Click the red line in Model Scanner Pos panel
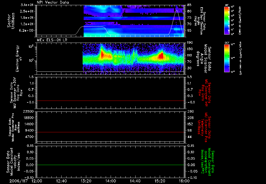The image size is (266, 184). click(110, 132)
